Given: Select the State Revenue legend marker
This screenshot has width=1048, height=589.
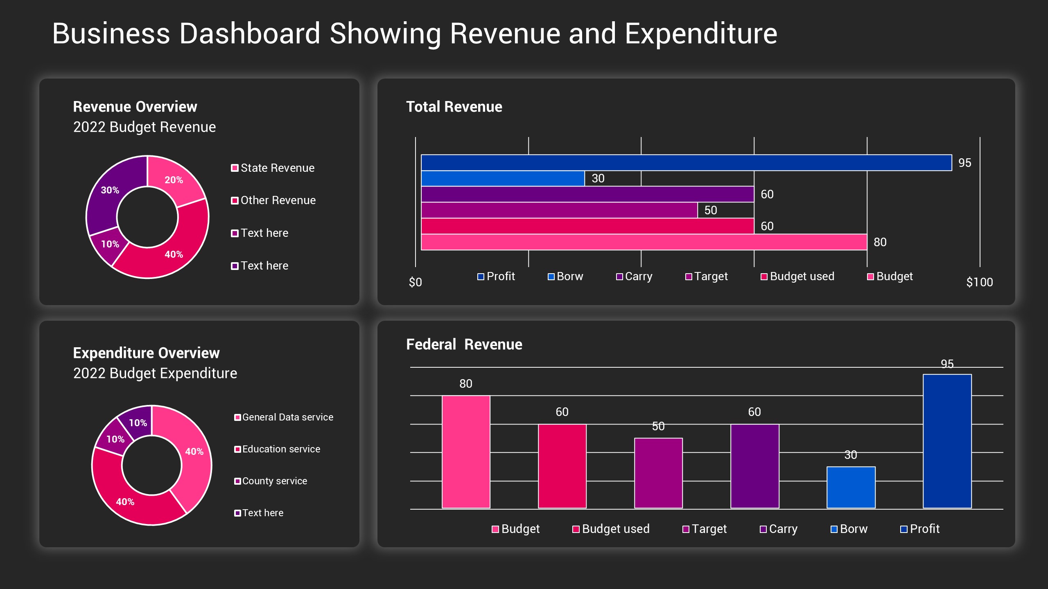Looking at the screenshot, I should 235,168.
